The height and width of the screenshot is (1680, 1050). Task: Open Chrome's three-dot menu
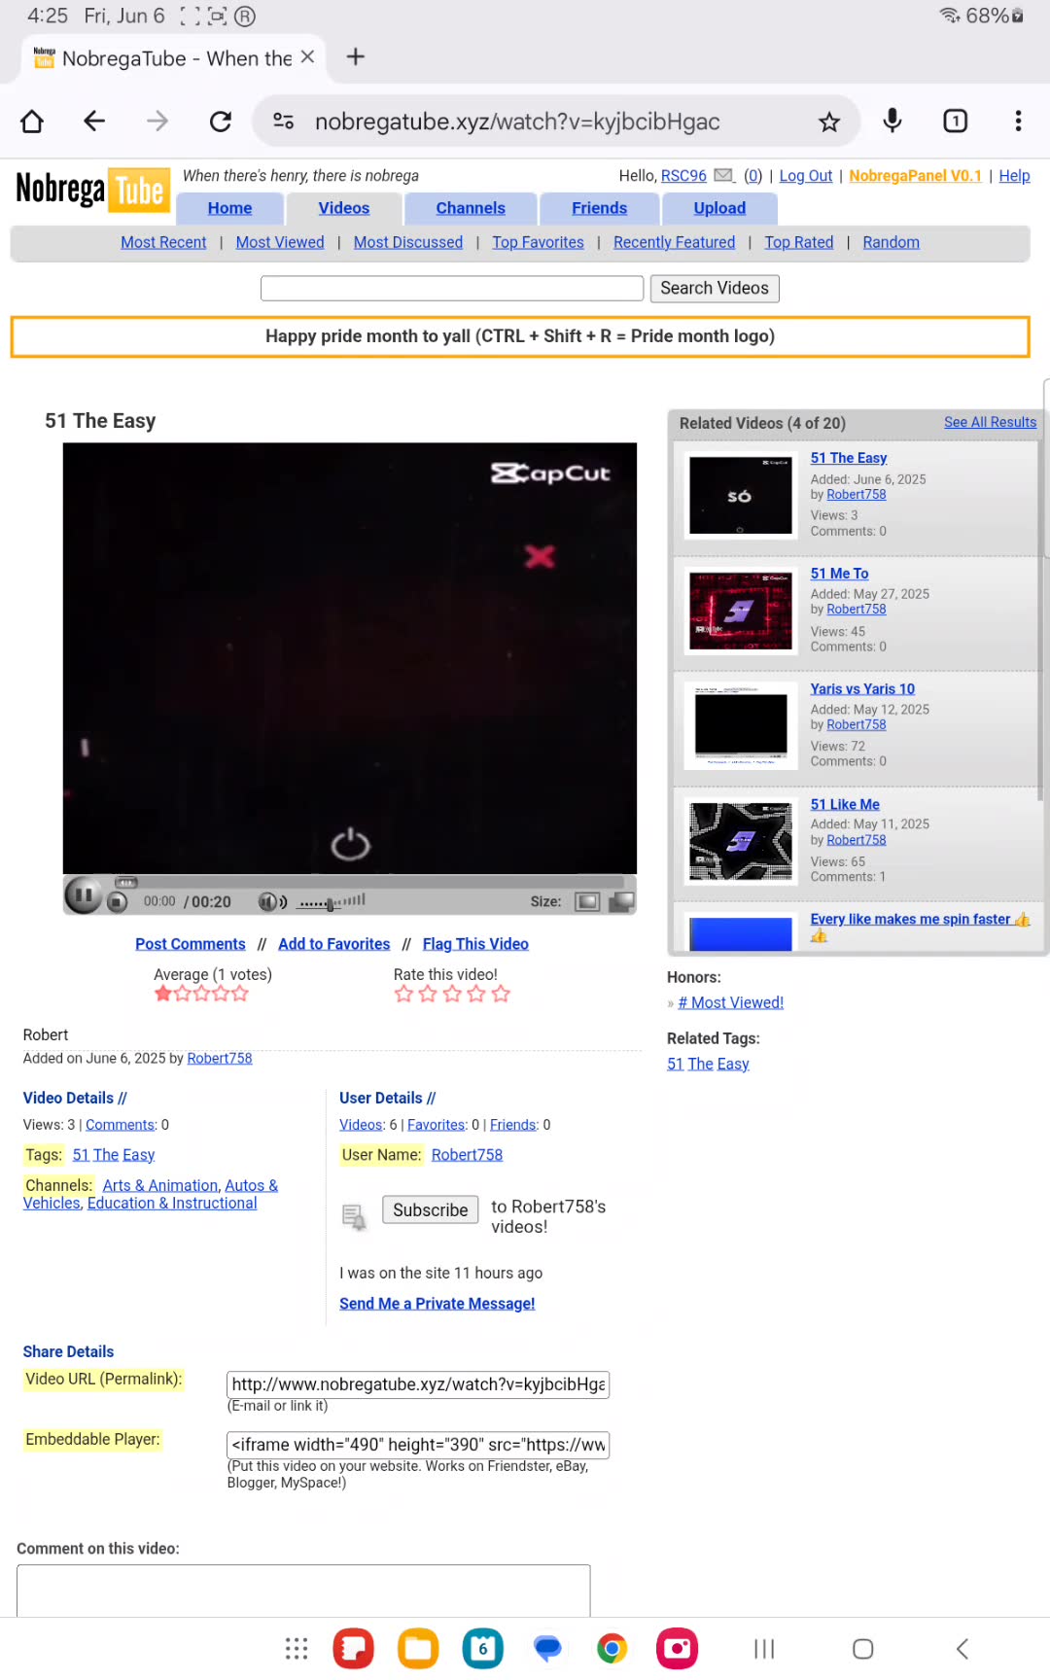coord(1018,122)
